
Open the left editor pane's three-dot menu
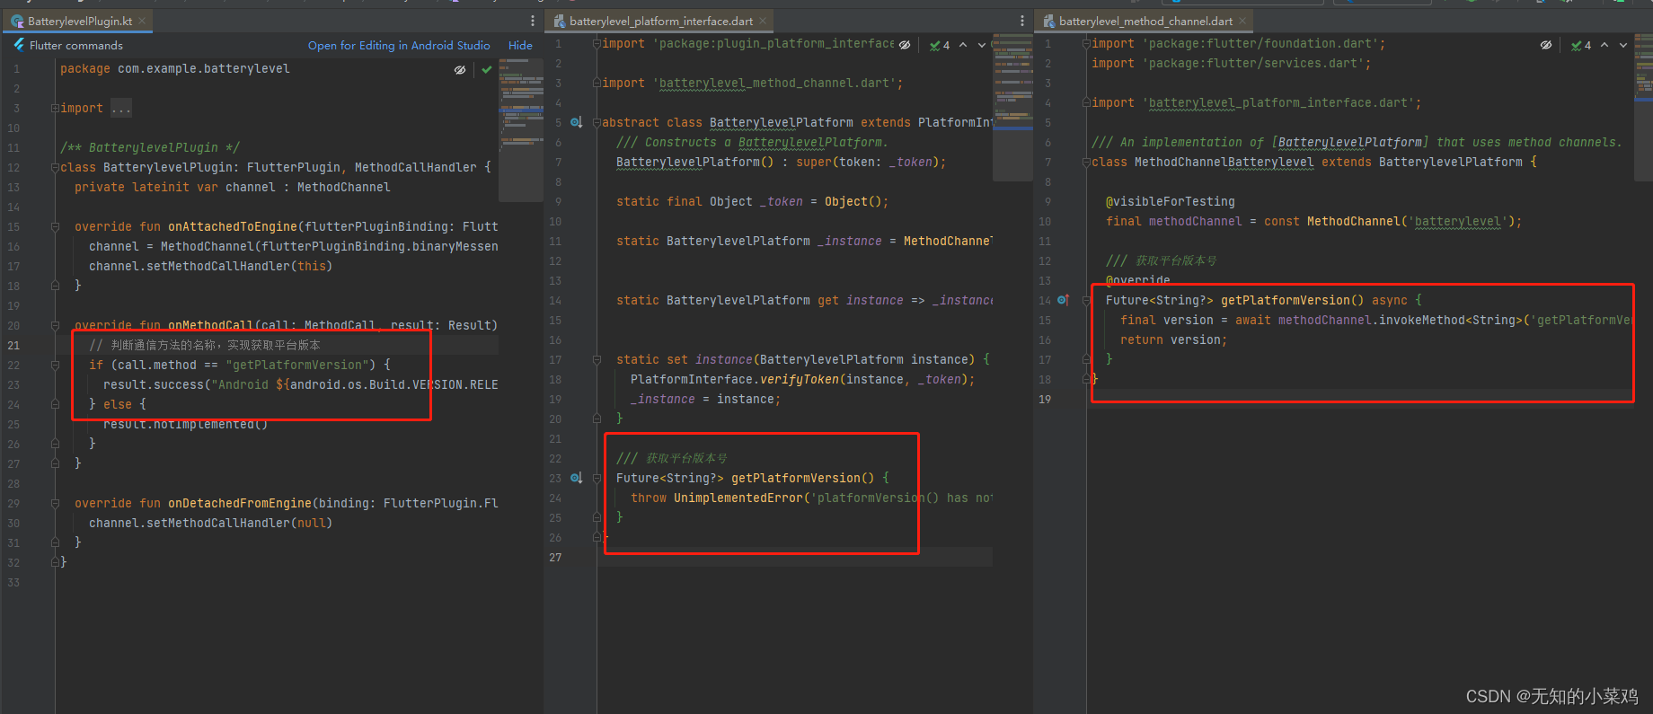click(x=533, y=21)
